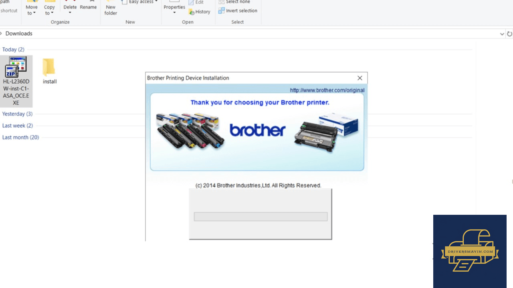This screenshot has height=288, width=513.
Task: Click the Downloads address bar
Action: click(x=249, y=34)
